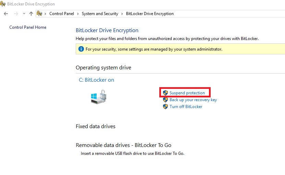This screenshot has height=175, width=285.
Task: Click the BitLocker icon in the address bar
Action: [39, 14]
